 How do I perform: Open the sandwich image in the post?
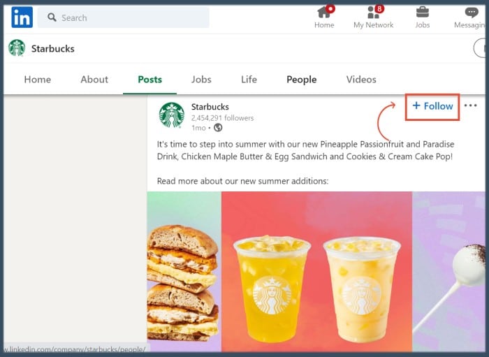click(x=184, y=272)
